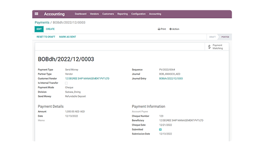Open the Reporting menu
264x161 pixels.
[x=123, y=14]
